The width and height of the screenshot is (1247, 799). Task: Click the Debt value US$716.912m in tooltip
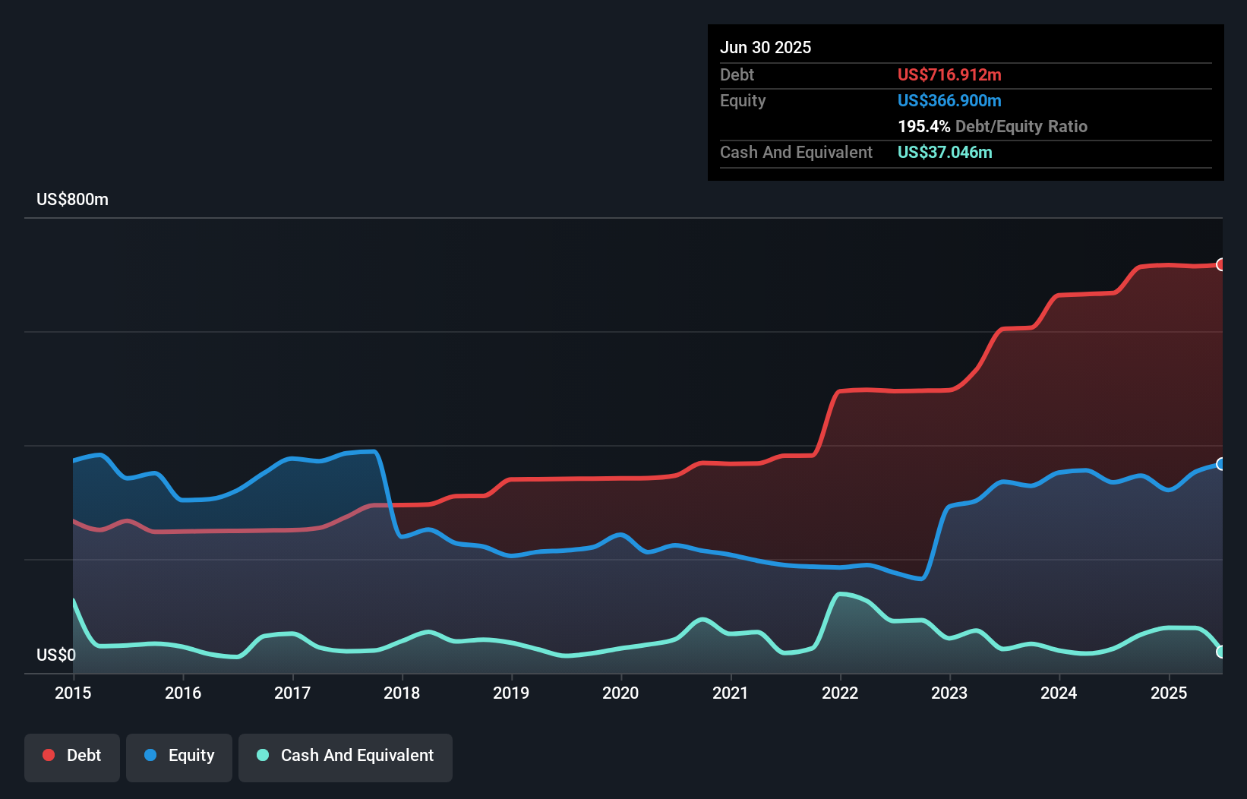pyautogui.click(x=949, y=74)
